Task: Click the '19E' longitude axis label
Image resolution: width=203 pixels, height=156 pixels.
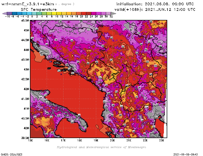Action: coord(96,140)
